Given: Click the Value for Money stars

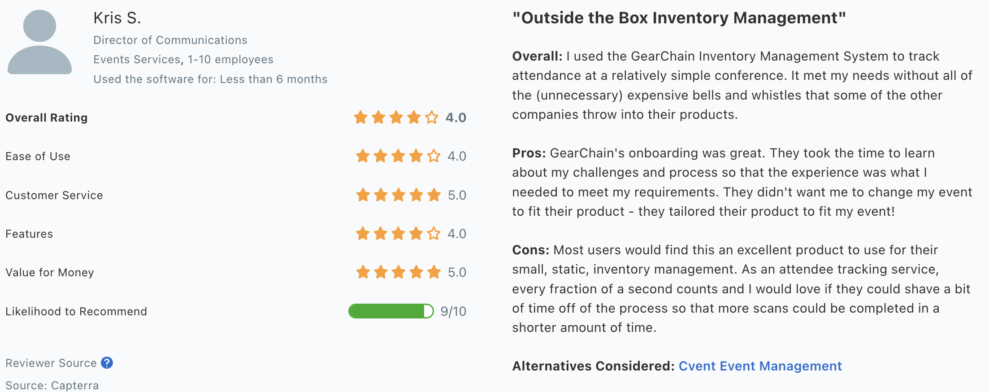Looking at the screenshot, I should tap(398, 272).
